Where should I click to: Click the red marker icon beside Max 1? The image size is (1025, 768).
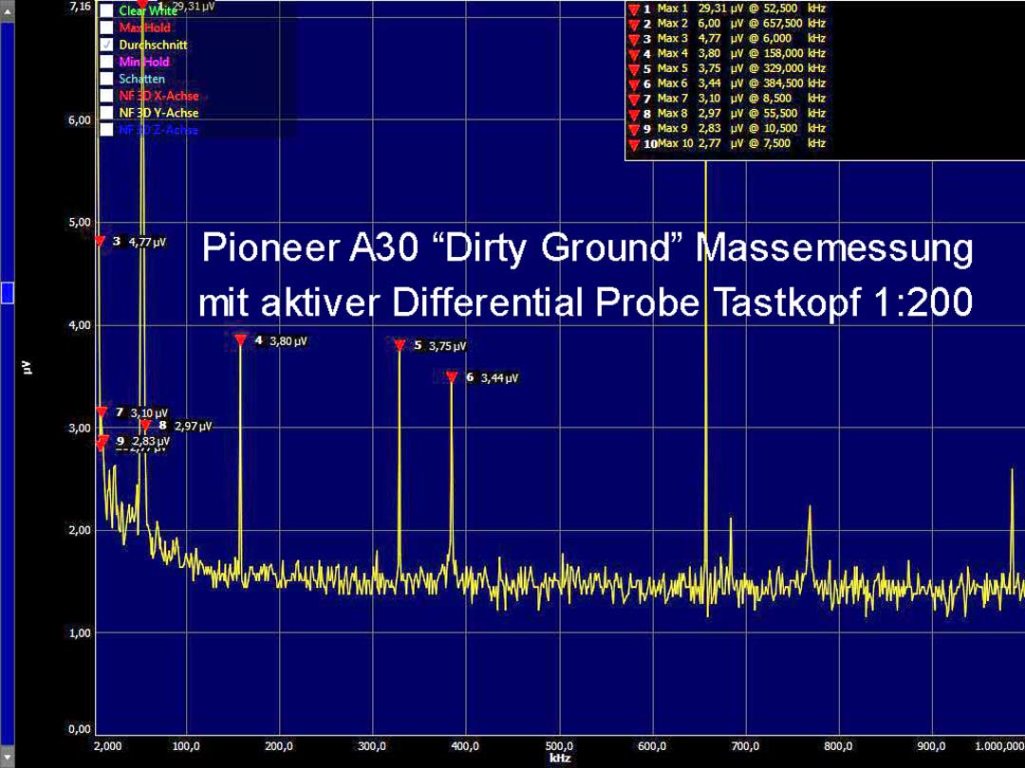click(x=633, y=9)
